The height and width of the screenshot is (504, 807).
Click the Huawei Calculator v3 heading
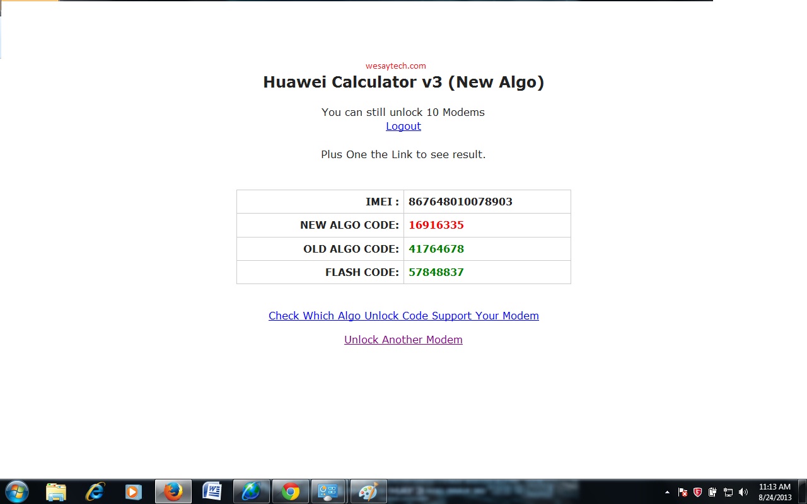(x=403, y=82)
